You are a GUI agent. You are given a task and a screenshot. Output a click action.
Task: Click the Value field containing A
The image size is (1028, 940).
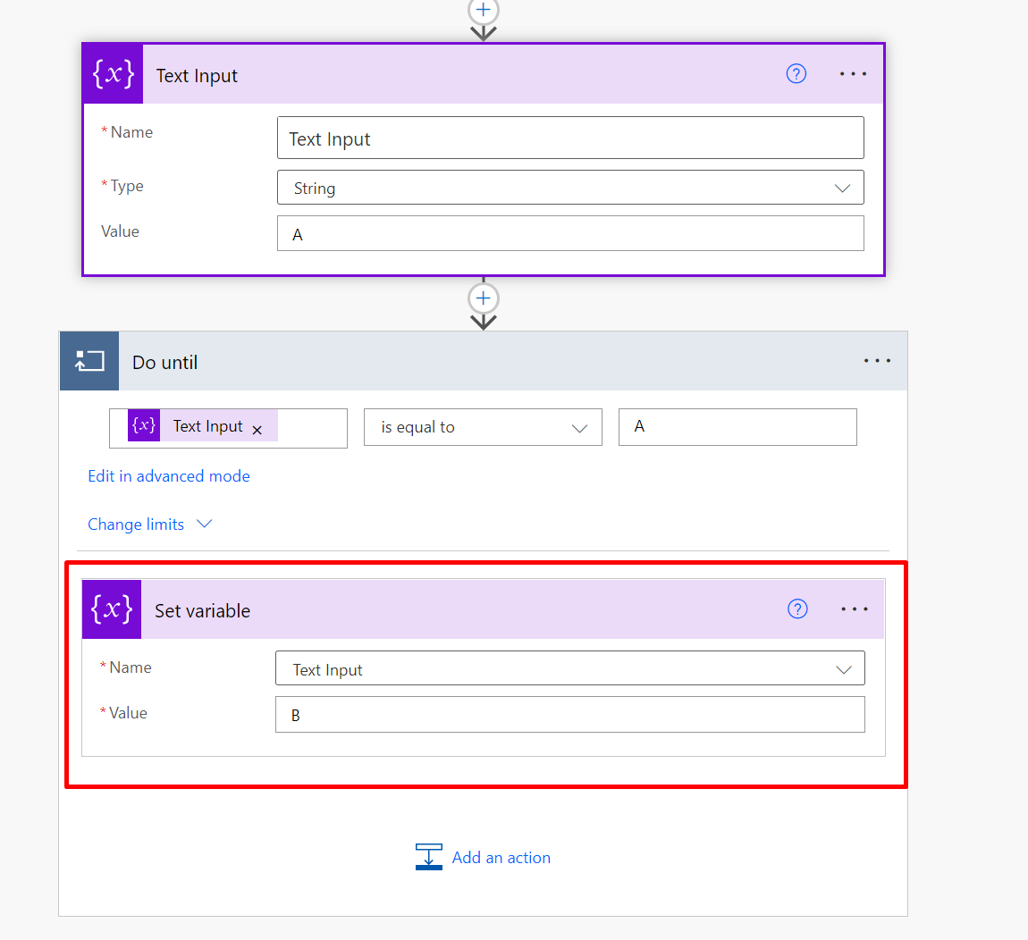click(x=569, y=234)
